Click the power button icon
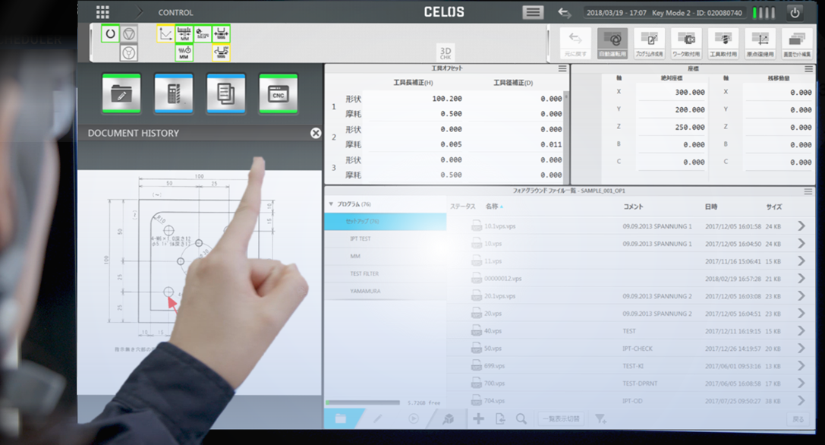This screenshot has height=445, width=825. pos(795,13)
